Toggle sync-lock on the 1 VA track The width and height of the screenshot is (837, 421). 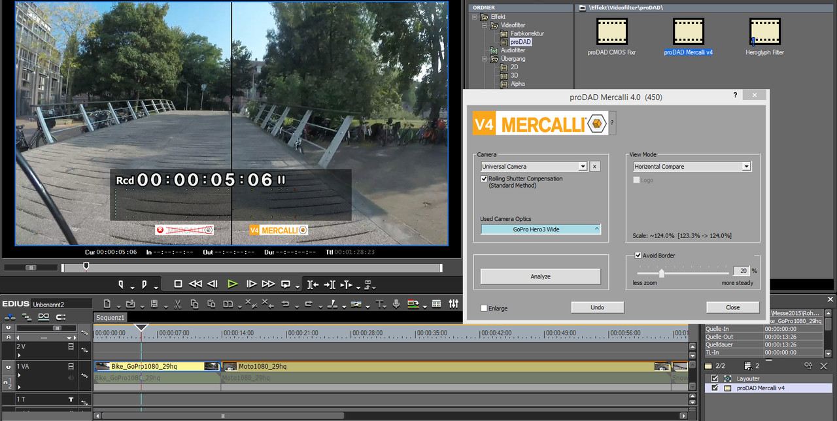click(x=84, y=376)
